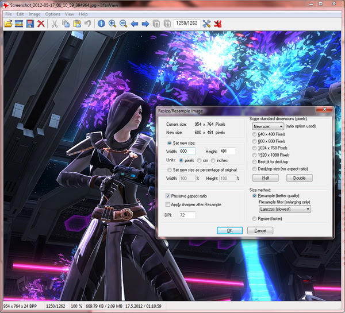345x313 pixels.
Task: Click status bar text 669.79 KB / 2.09 MB
Action: tap(104, 306)
